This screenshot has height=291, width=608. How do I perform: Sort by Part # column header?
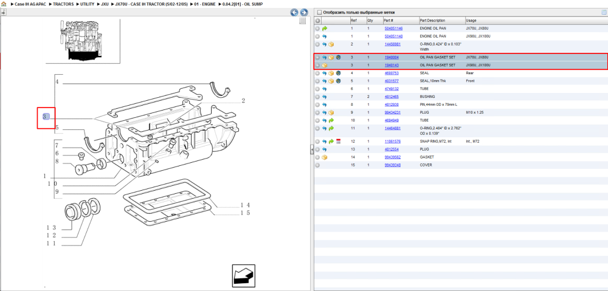[389, 21]
